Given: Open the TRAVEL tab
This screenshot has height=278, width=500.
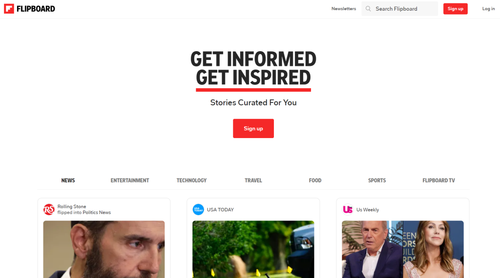Looking at the screenshot, I should tap(253, 180).
